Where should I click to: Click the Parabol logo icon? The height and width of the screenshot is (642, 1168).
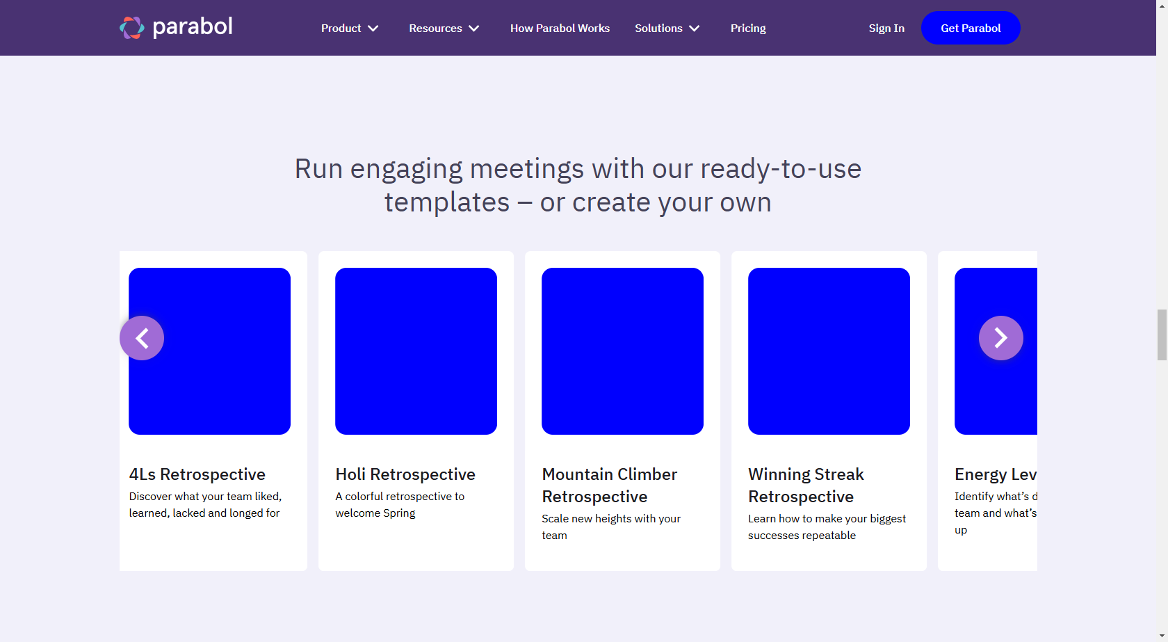[x=131, y=28]
